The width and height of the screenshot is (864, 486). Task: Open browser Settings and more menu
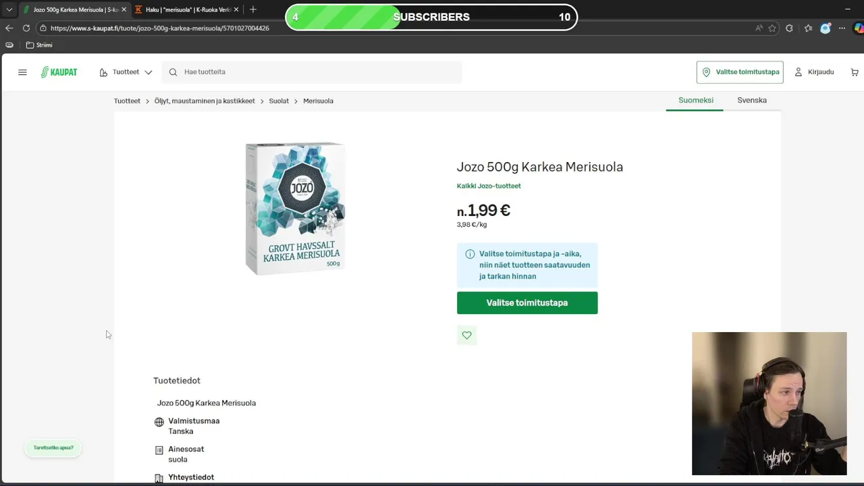[x=842, y=28]
